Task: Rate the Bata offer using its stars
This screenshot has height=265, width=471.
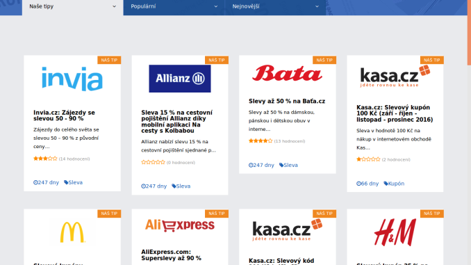Action: click(261, 140)
